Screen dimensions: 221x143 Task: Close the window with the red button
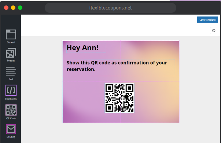tap(6, 8)
